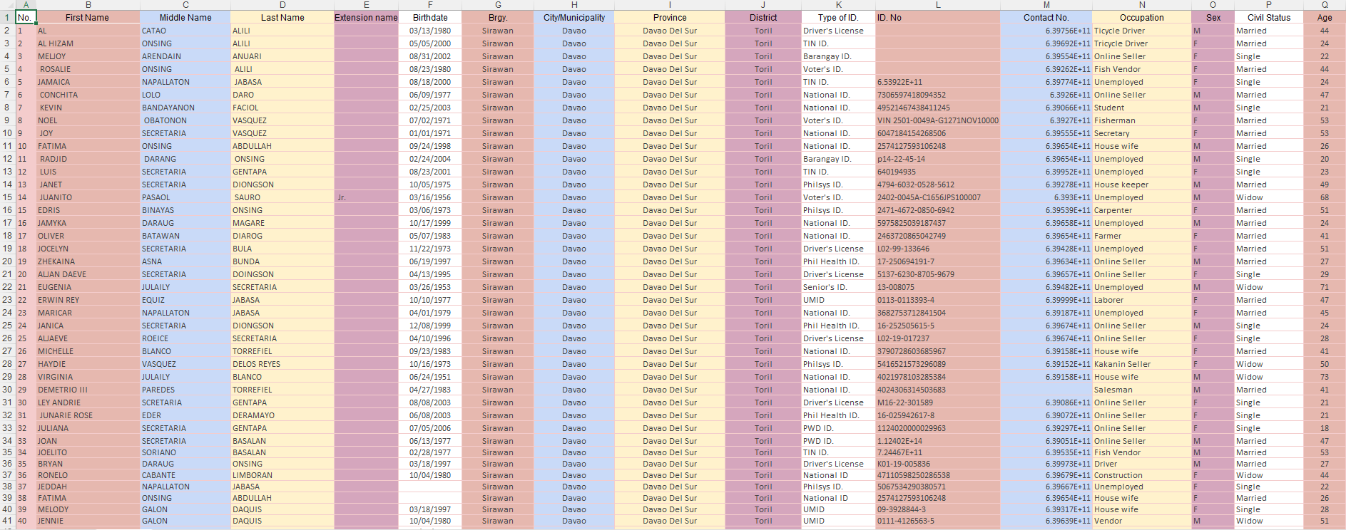Click the JUNARIE ROSE name cell
The image size is (1346, 530).
88,415
